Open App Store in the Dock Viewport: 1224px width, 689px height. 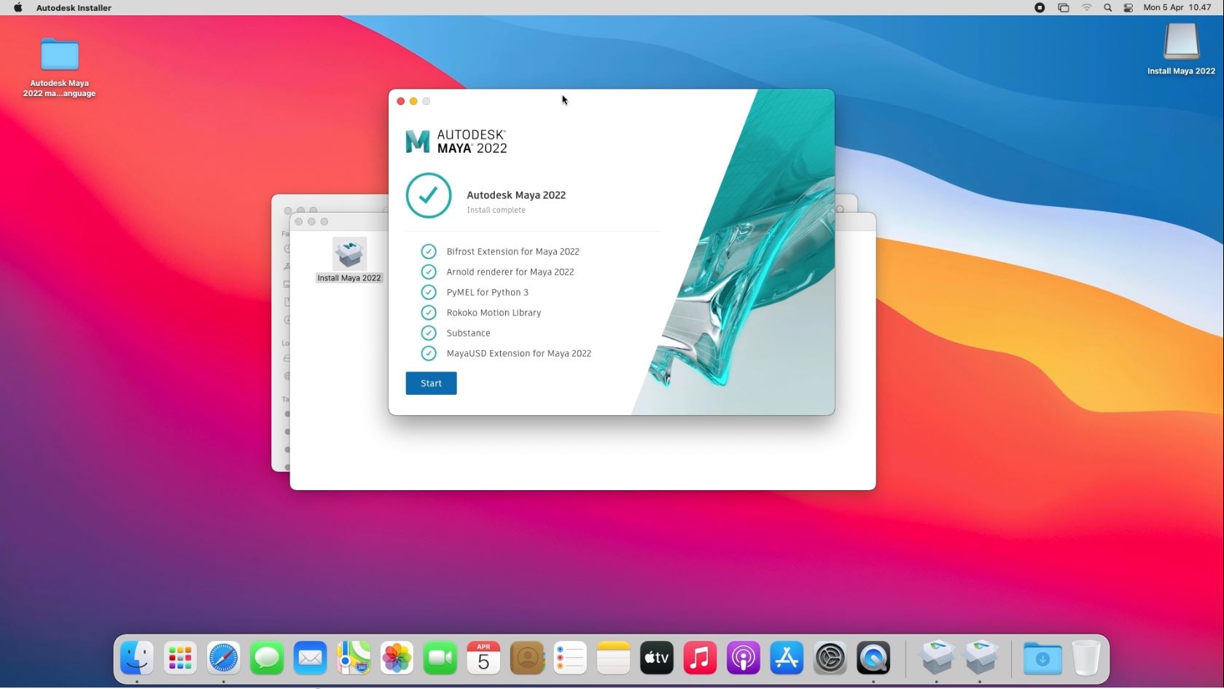[787, 658]
